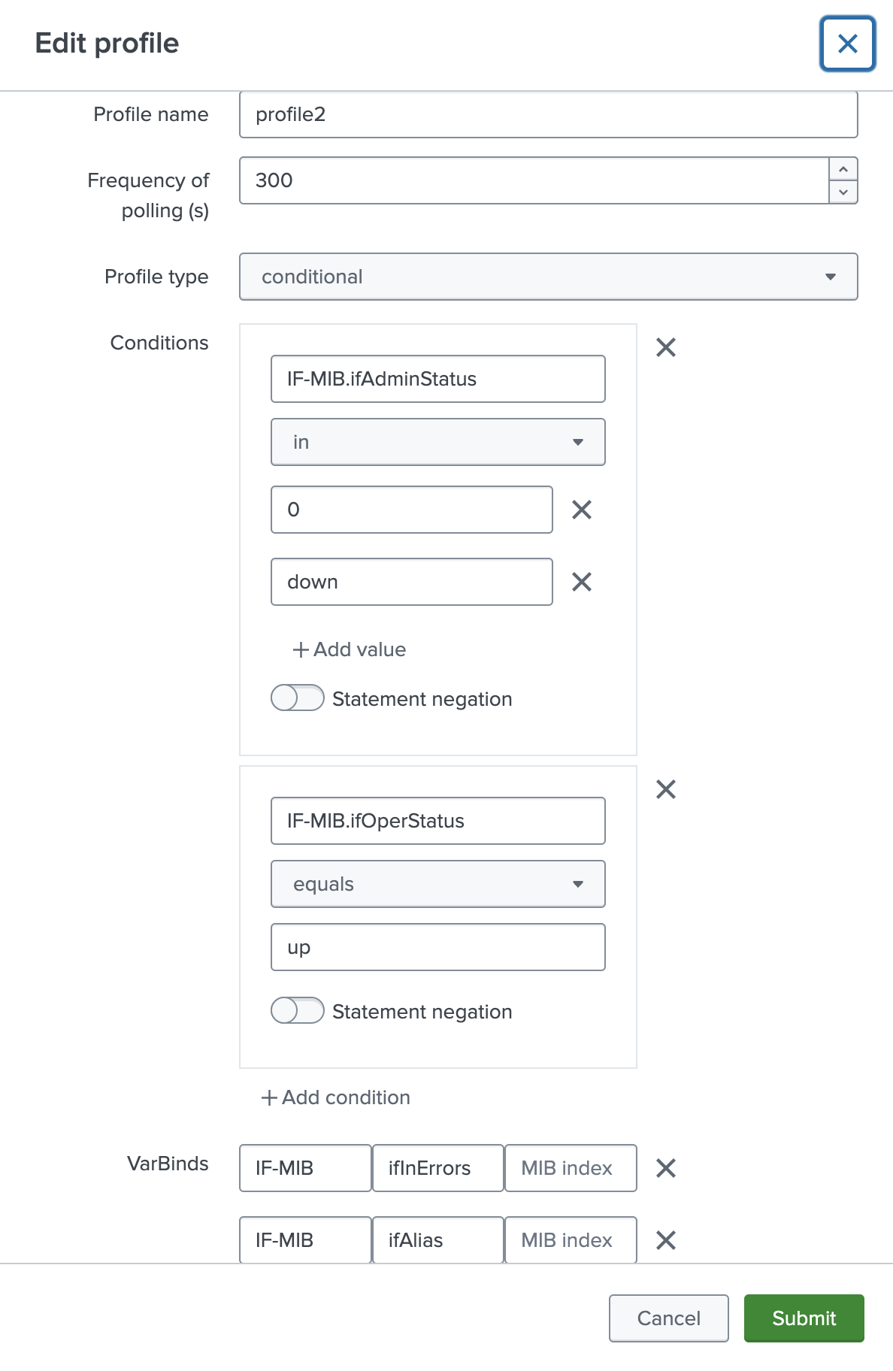The width and height of the screenshot is (893, 1371).
Task: Remove the IF-MIB.ifAdminStatus condition
Action: (x=665, y=347)
